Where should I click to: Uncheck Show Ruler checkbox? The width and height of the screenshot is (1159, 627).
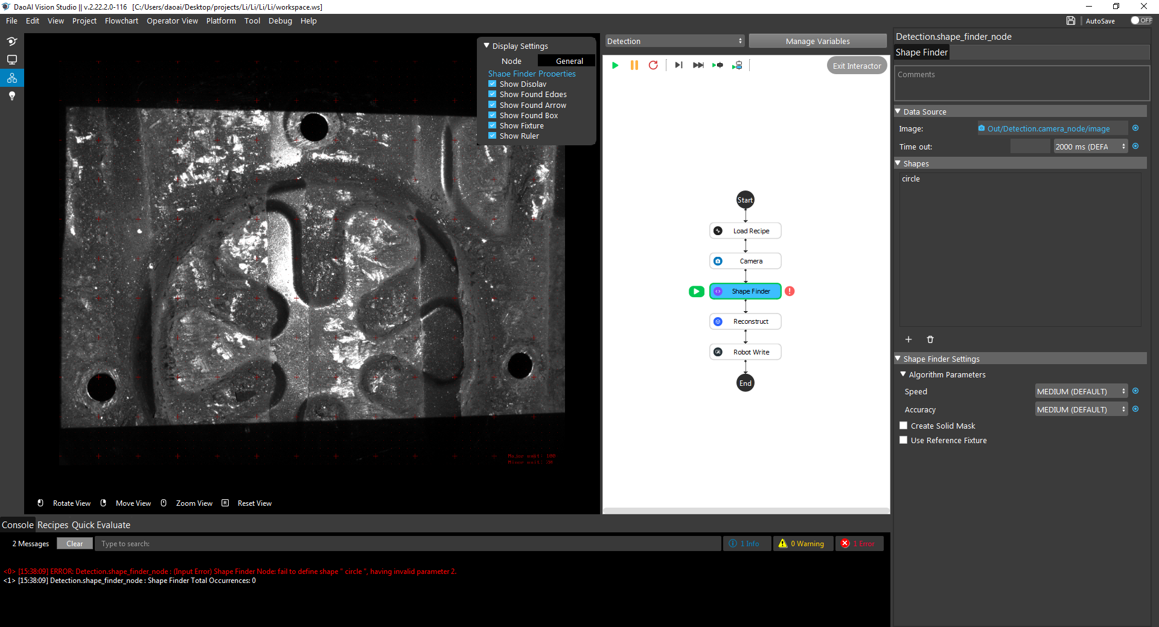pos(492,136)
